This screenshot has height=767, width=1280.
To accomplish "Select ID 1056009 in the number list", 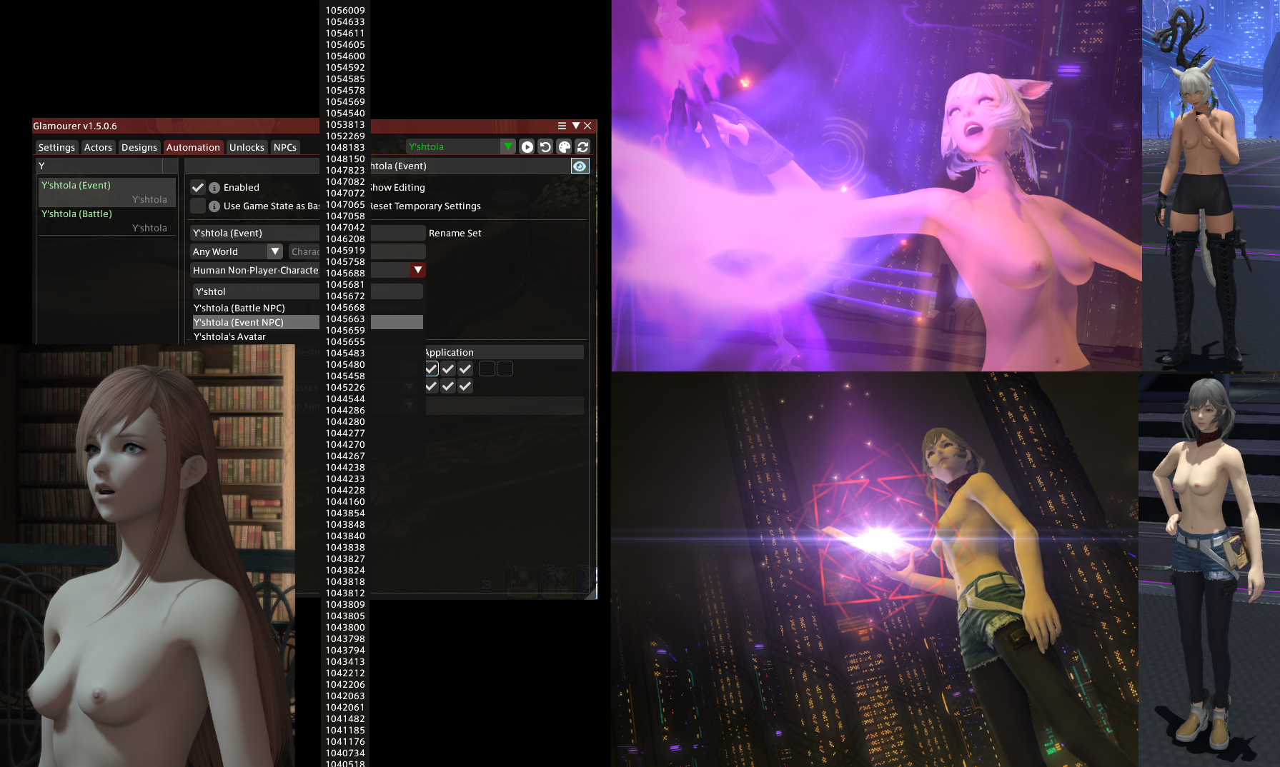I will (x=345, y=10).
